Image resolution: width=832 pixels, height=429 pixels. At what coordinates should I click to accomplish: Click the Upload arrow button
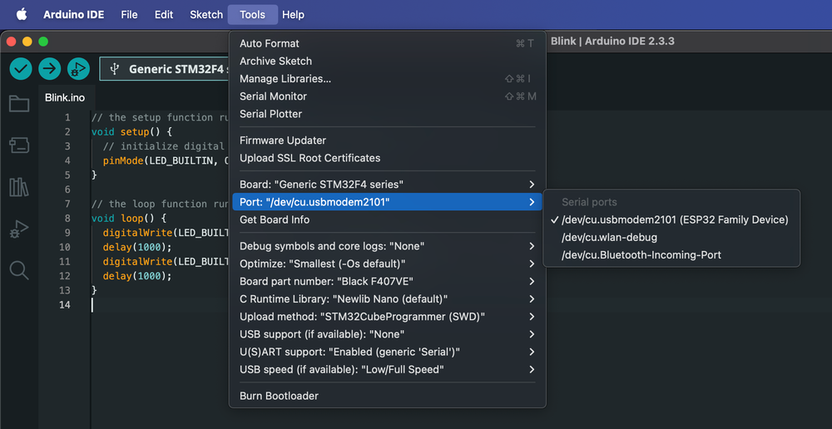coord(50,69)
